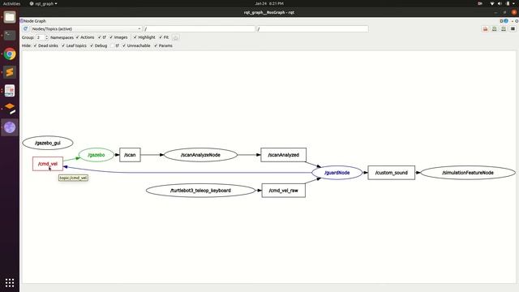This screenshot has height=292, width=519.
Task: Select the /scanAnalyzed topic box
Action: 283,155
